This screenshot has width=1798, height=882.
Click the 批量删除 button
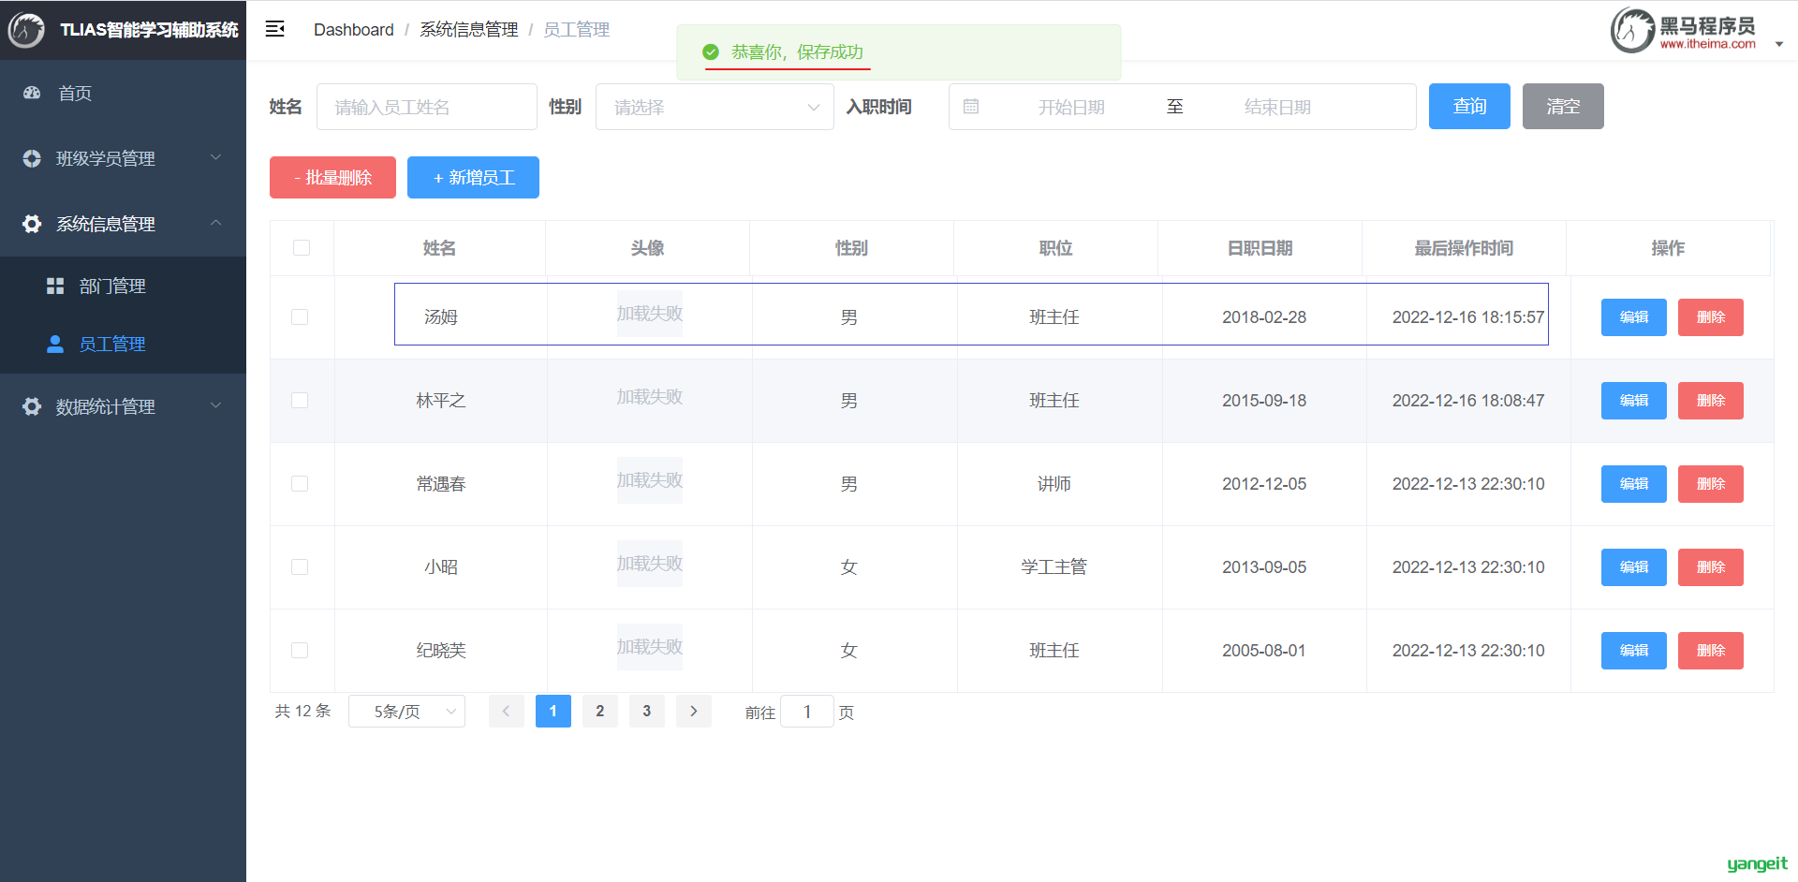click(x=332, y=178)
